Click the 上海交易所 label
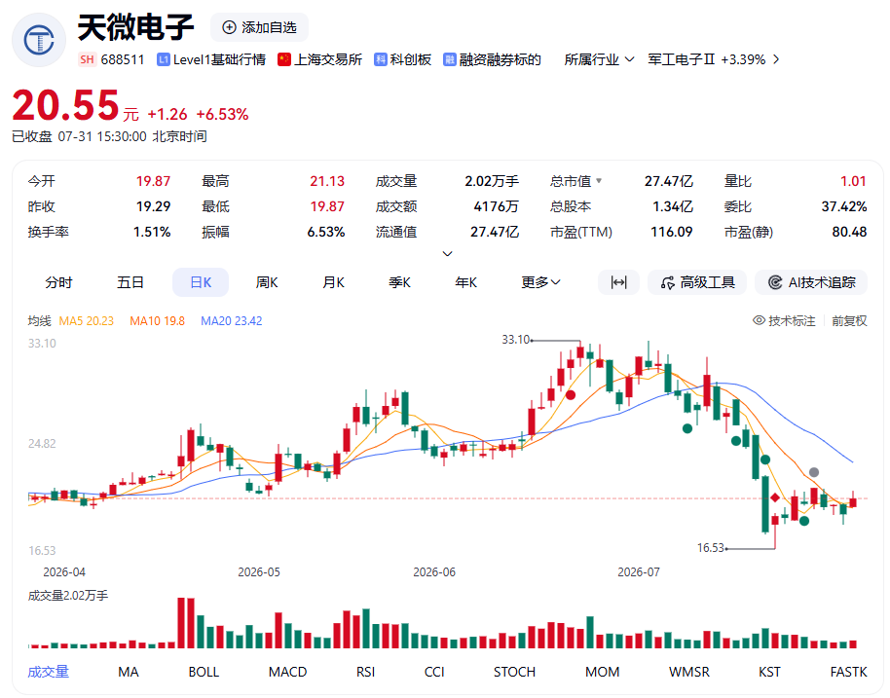This screenshot has width=890, height=698. (x=328, y=59)
